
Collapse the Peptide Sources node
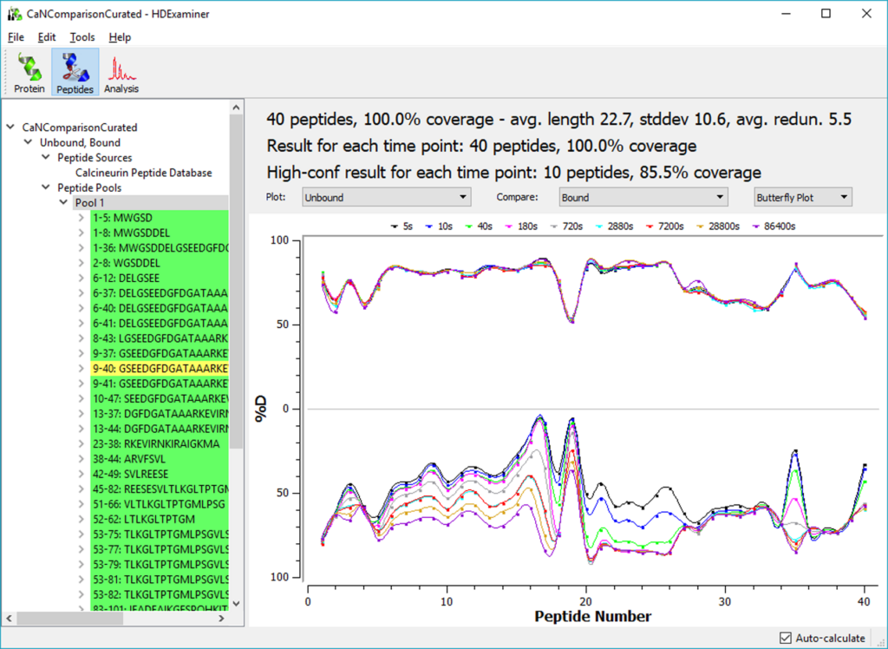tap(46, 157)
